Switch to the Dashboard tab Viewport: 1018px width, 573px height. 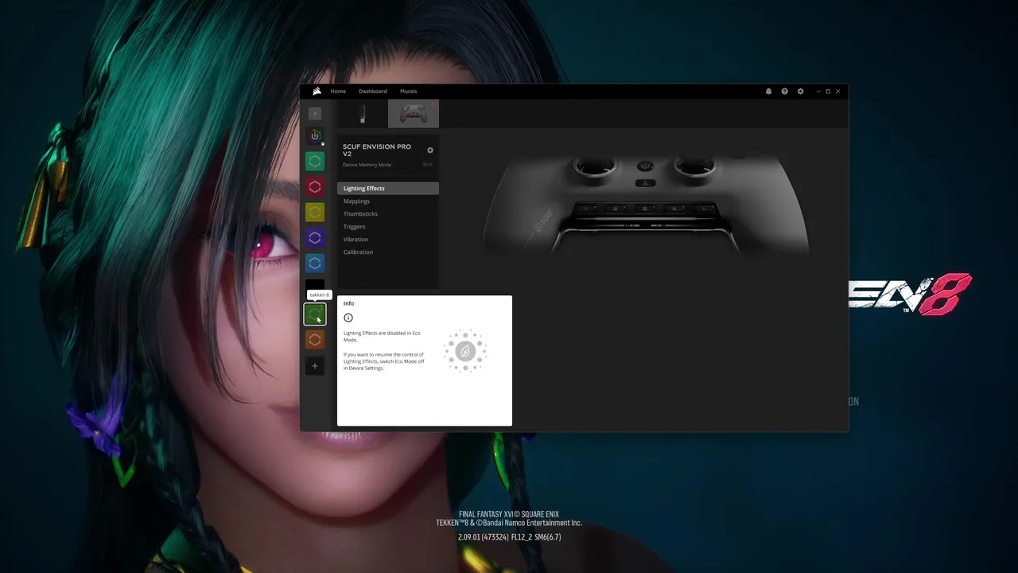click(372, 91)
